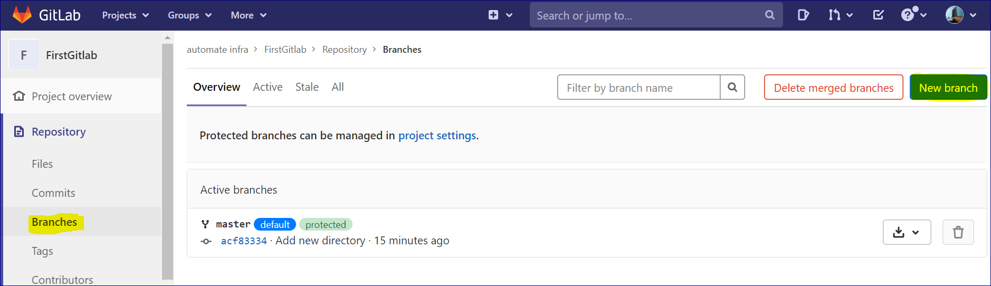Open commit acf83334 link
The height and width of the screenshot is (286, 991).
click(244, 241)
